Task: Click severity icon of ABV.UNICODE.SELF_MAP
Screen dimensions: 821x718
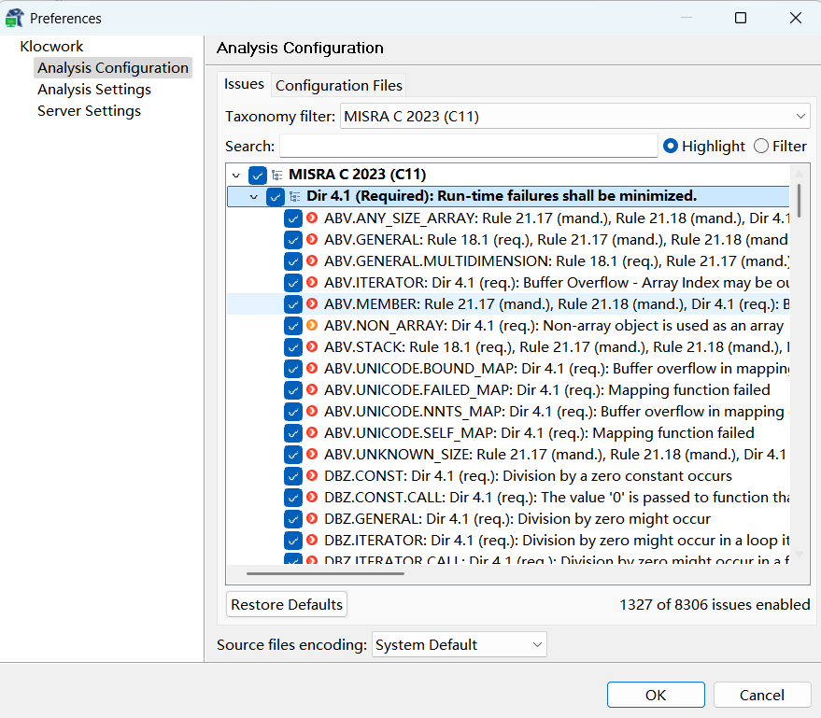Action: [x=312, y=432]
